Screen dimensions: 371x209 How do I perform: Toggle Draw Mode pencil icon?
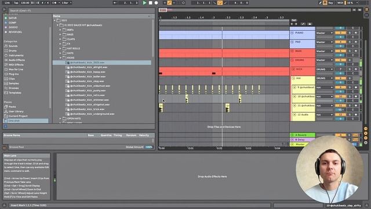(321, 3)
